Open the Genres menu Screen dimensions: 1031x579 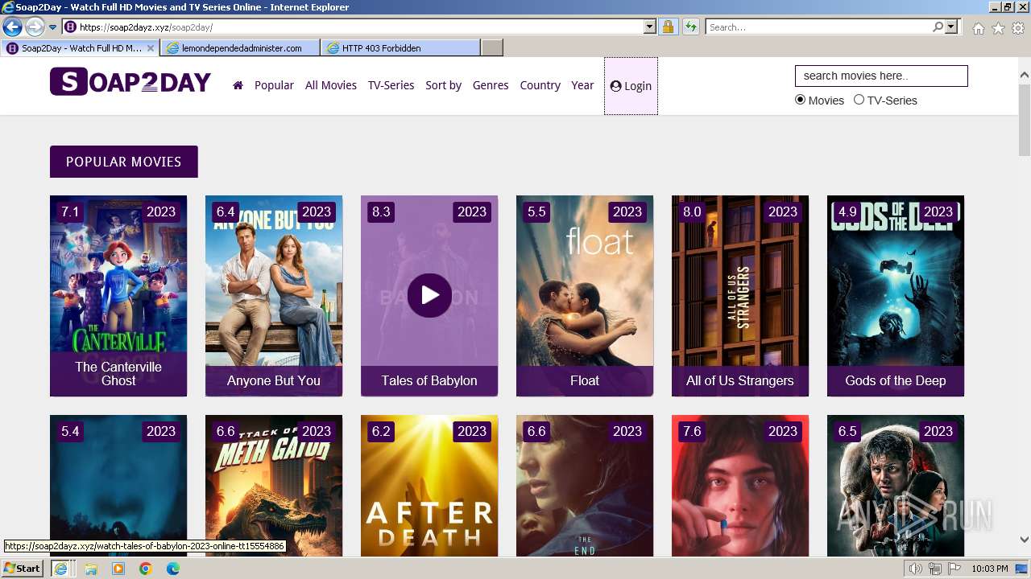[491, 85]
